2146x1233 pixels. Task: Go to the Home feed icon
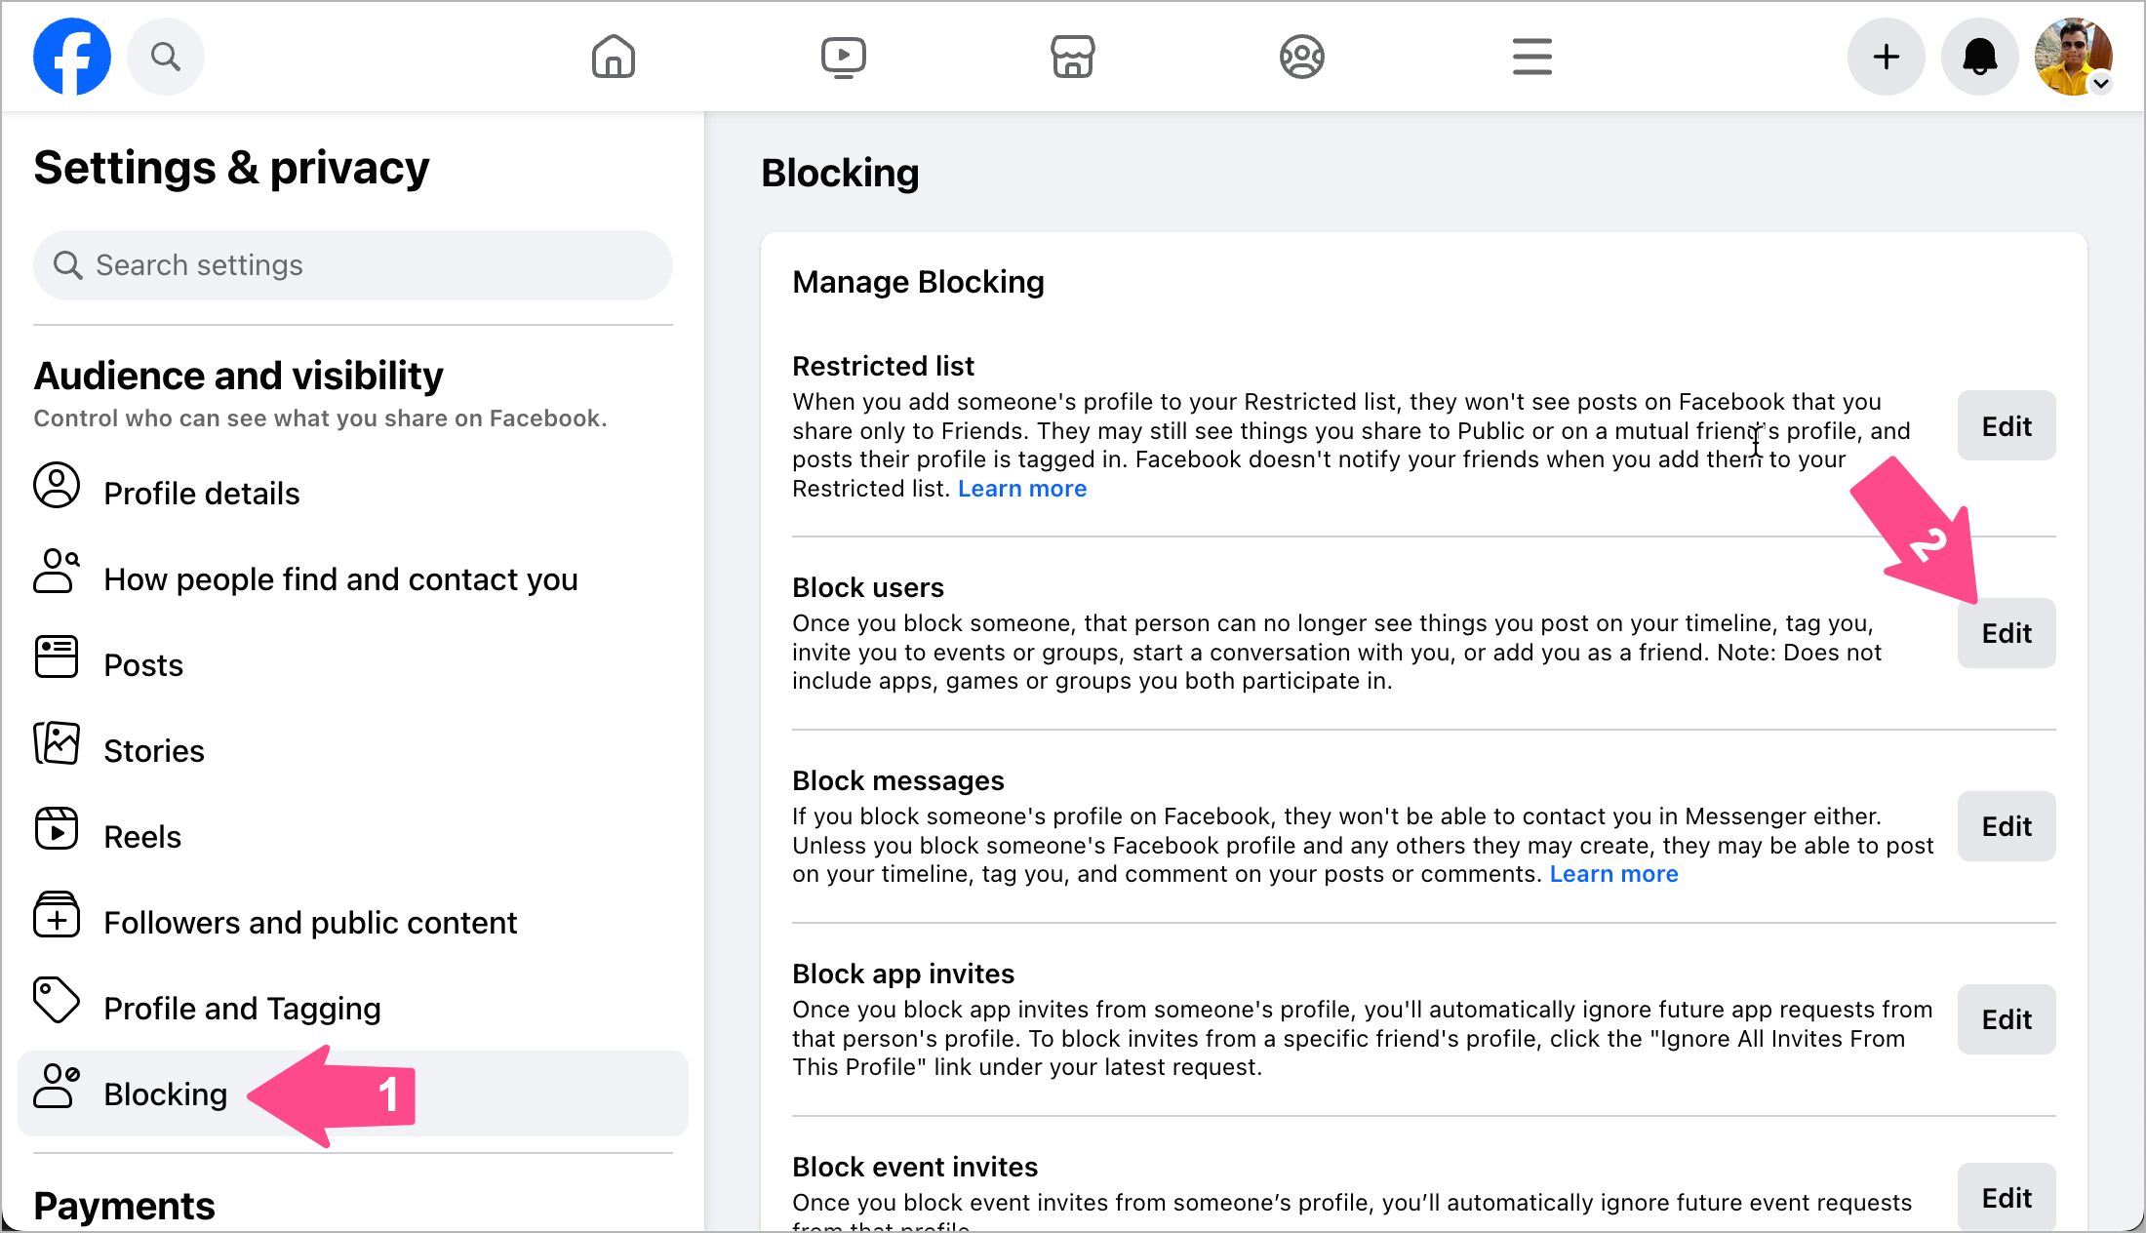(614, 57)
